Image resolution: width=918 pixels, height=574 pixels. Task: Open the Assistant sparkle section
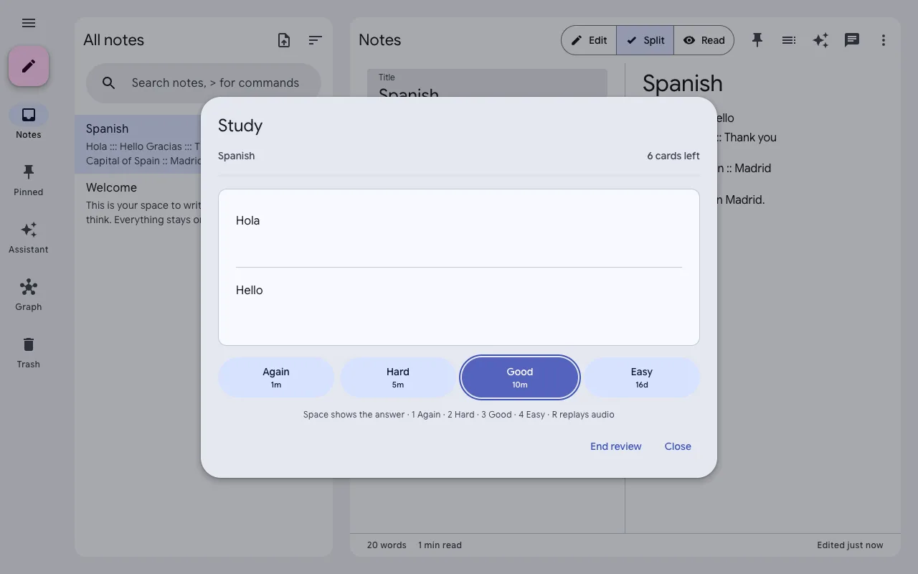click(29, 237)
